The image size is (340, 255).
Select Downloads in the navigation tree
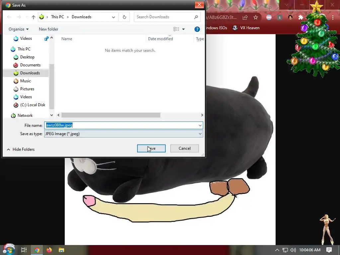30,73
